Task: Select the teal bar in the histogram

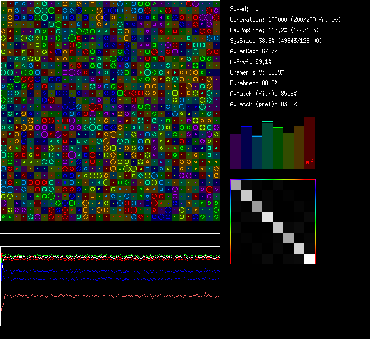Action: [257, 152]
